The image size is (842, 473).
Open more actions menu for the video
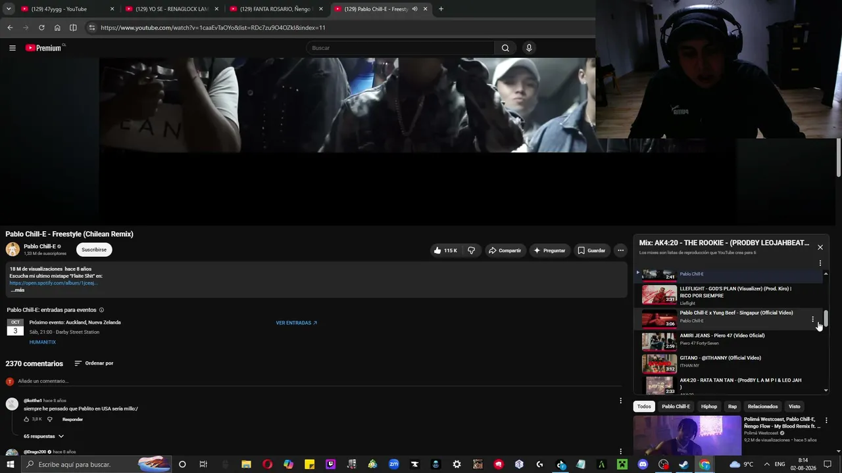[x=620, y=250]
